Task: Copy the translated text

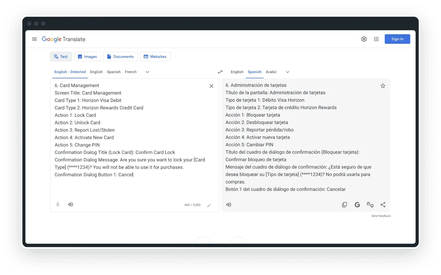Action: tap(345, 204)
